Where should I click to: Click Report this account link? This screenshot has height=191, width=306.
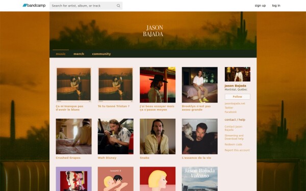click(237, 150)
